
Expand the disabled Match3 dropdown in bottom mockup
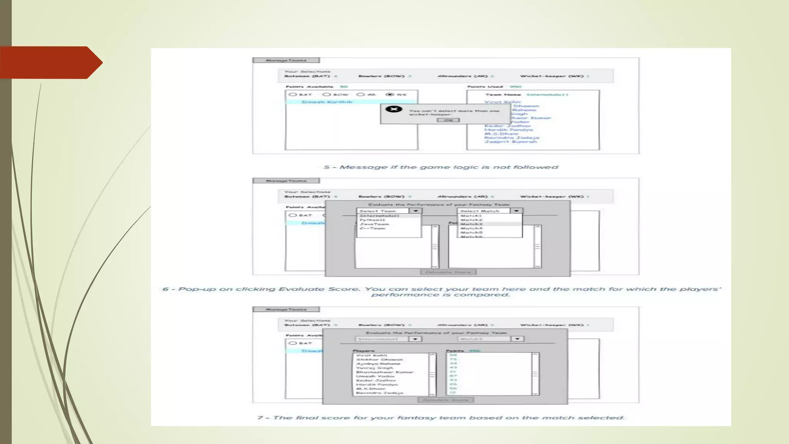pos(517,339)
